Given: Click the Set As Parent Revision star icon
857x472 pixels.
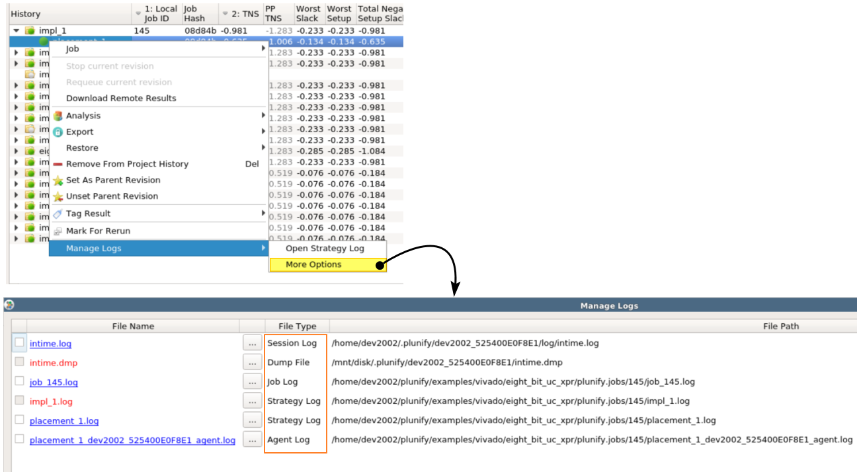Looking at the screenshot, I should (57, 180).
